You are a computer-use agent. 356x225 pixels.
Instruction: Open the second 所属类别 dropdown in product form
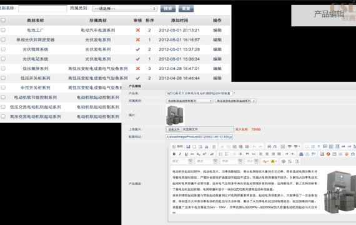pyautogui.click(x=235, y=101)
